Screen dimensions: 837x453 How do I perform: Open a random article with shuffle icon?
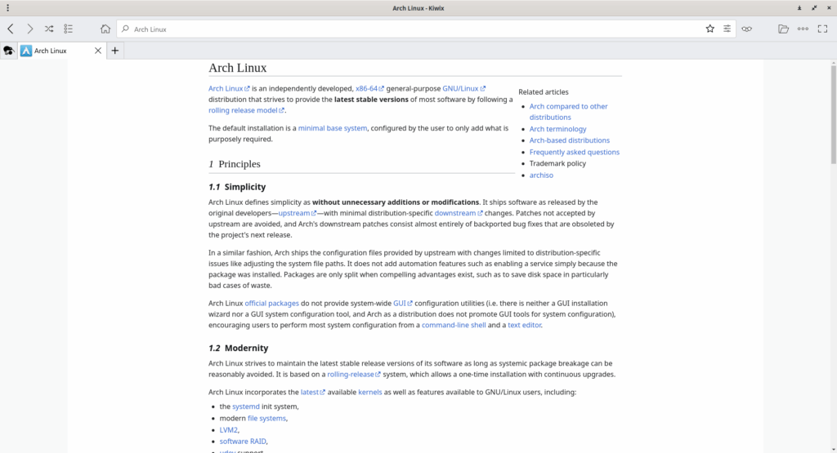[x=49, y=29]
